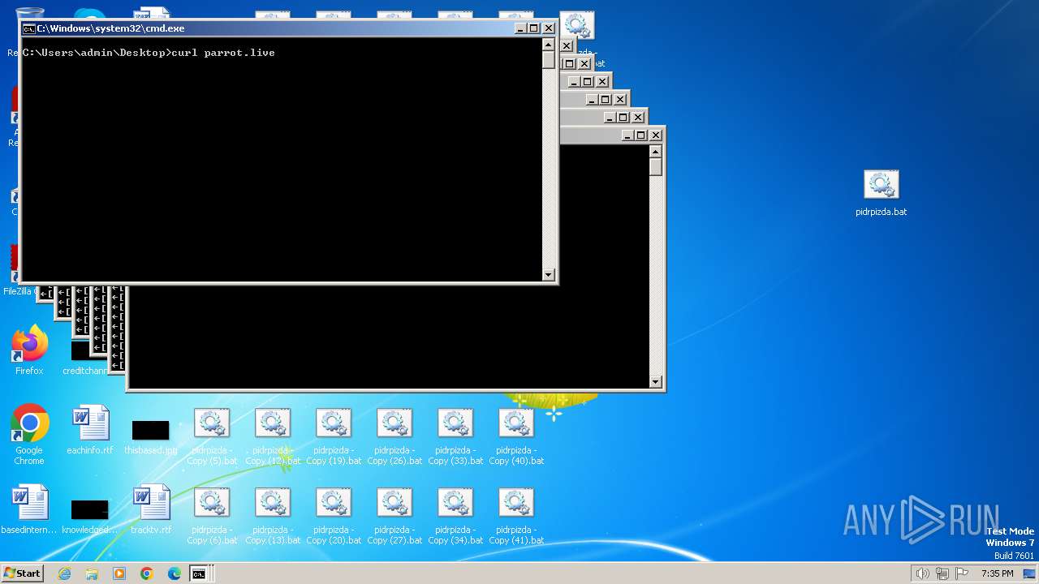1039x584 pixels.
Task: Close the rearmost visible background cmd window
Action: point(567,46)
